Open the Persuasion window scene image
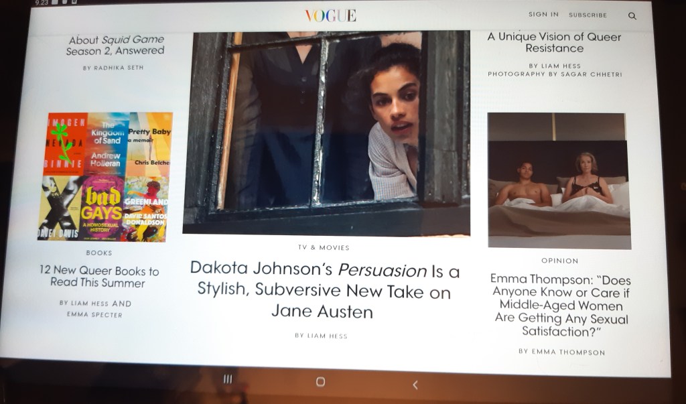This screenshot has height=404, width=686. (x=326, y=132)
